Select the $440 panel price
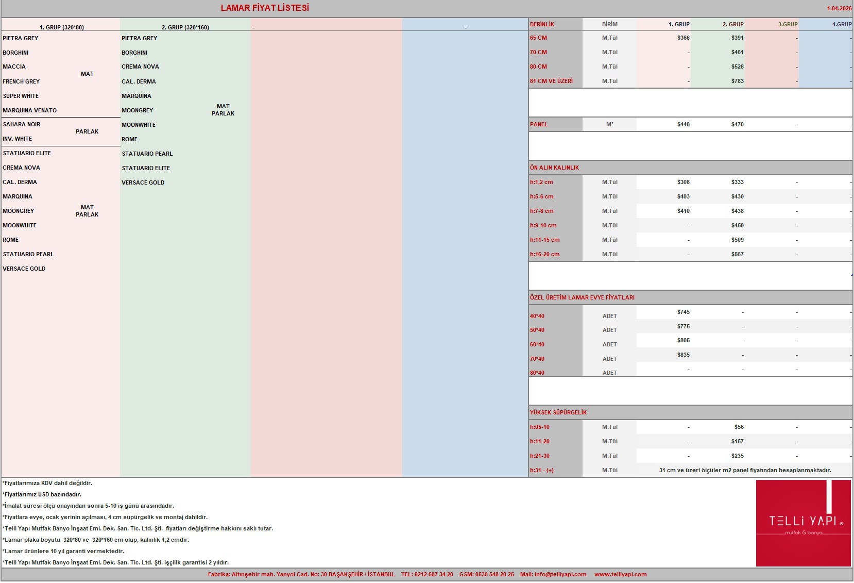Screen dimensions: 854x583 coord(684,124)
